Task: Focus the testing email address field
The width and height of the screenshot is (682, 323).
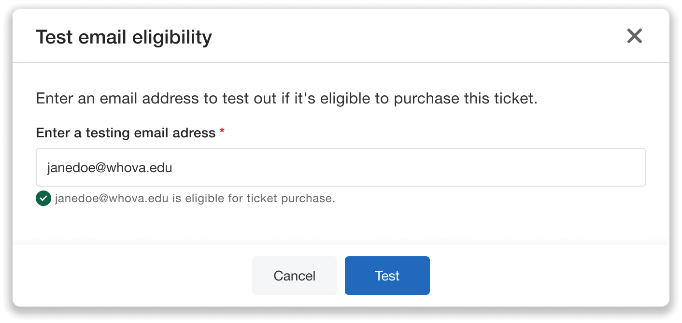Action: pyautogui.click(x=341, y=167)
